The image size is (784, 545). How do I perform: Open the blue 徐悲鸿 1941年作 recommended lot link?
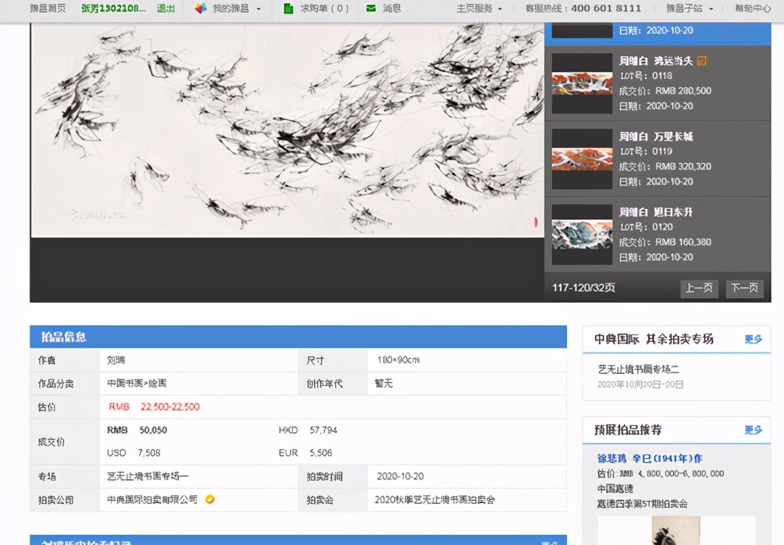(x=650, y=458)
